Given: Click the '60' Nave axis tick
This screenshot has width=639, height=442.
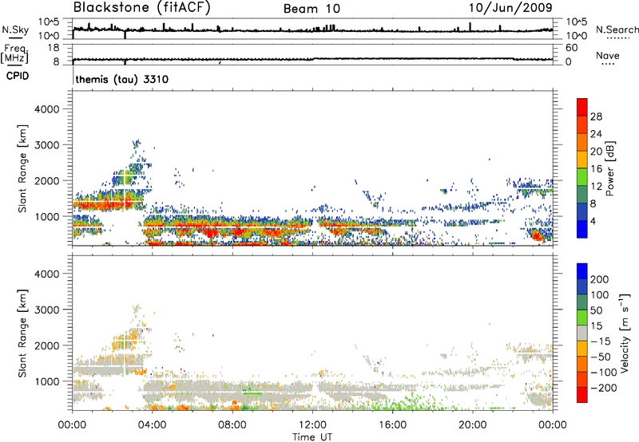Looking at the screenshot, I should click(571, 48).
